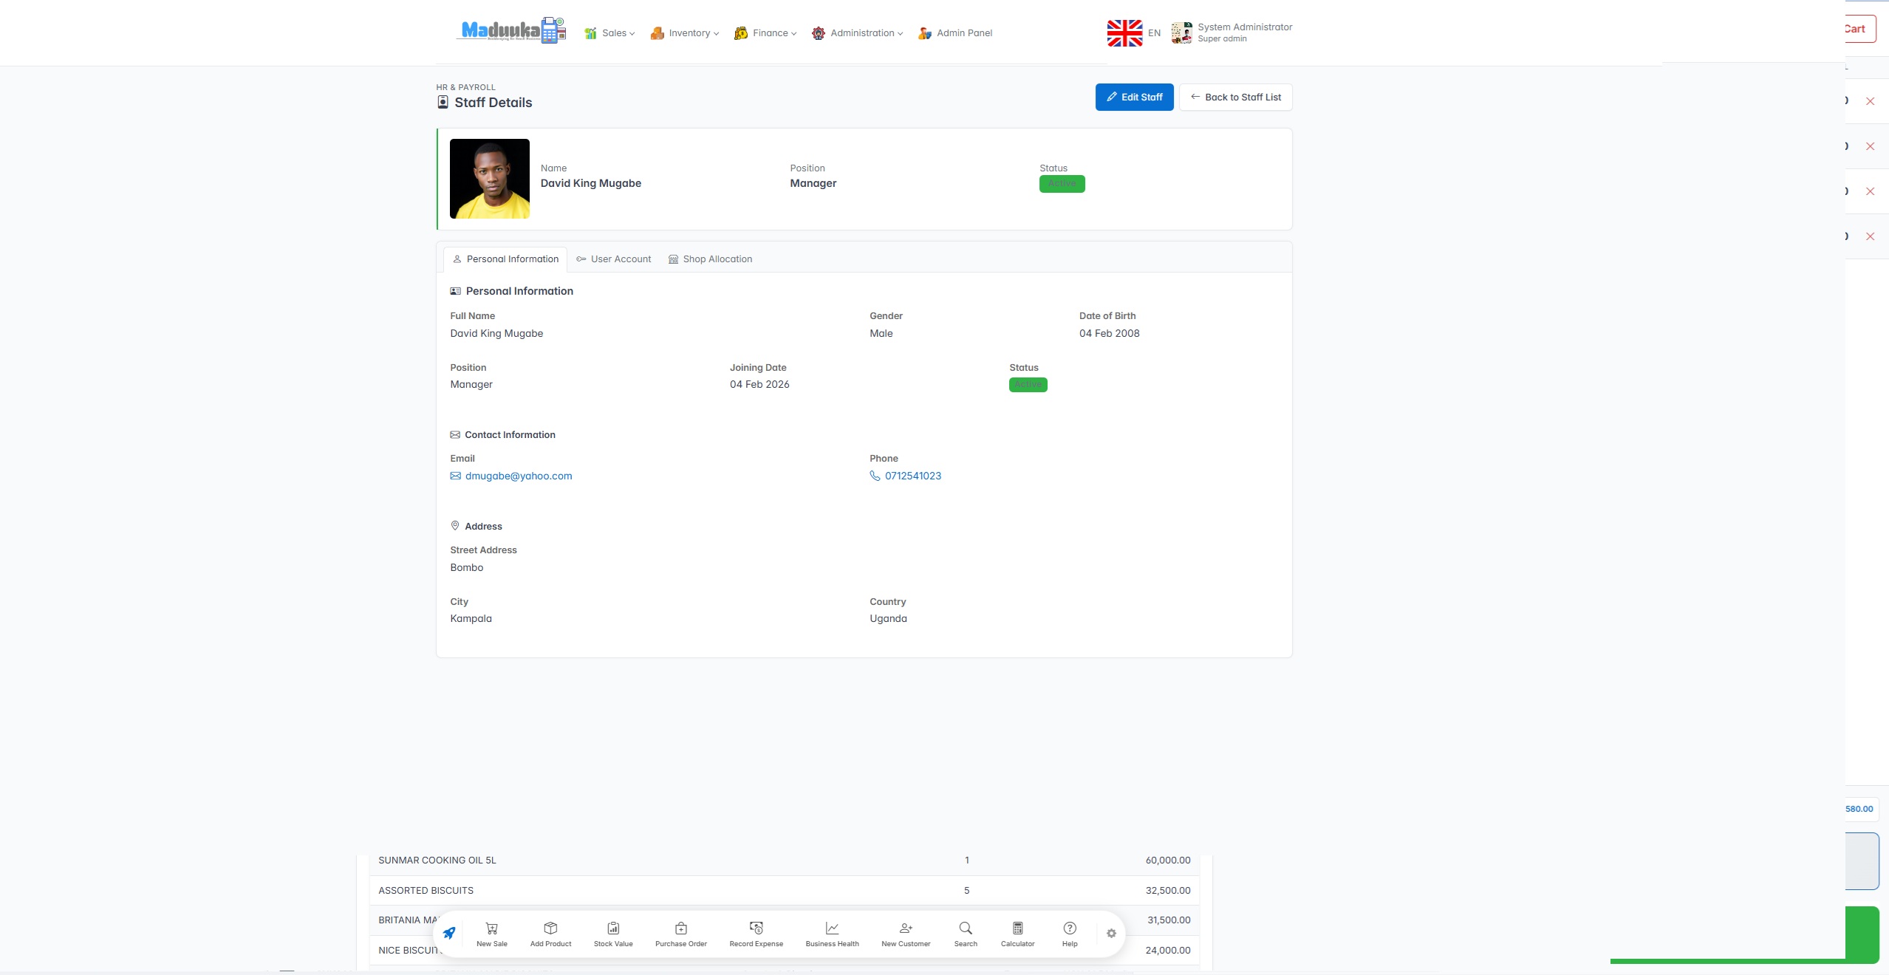The height and width of the screenshot is (975, 1889).
Task: Go Back to Staff List
Action: point(1234,97)
